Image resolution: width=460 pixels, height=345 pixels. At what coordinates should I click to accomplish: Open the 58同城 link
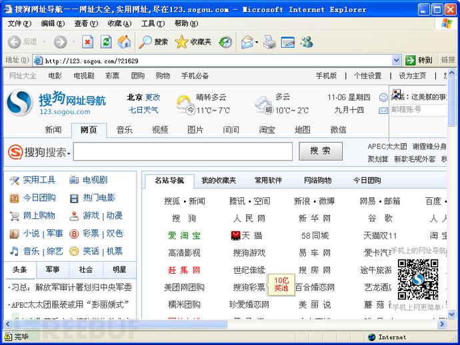[315, 235]
